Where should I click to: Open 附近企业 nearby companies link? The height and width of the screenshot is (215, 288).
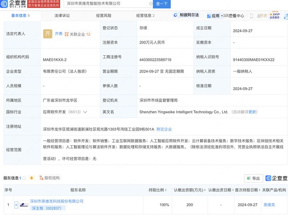164,129
